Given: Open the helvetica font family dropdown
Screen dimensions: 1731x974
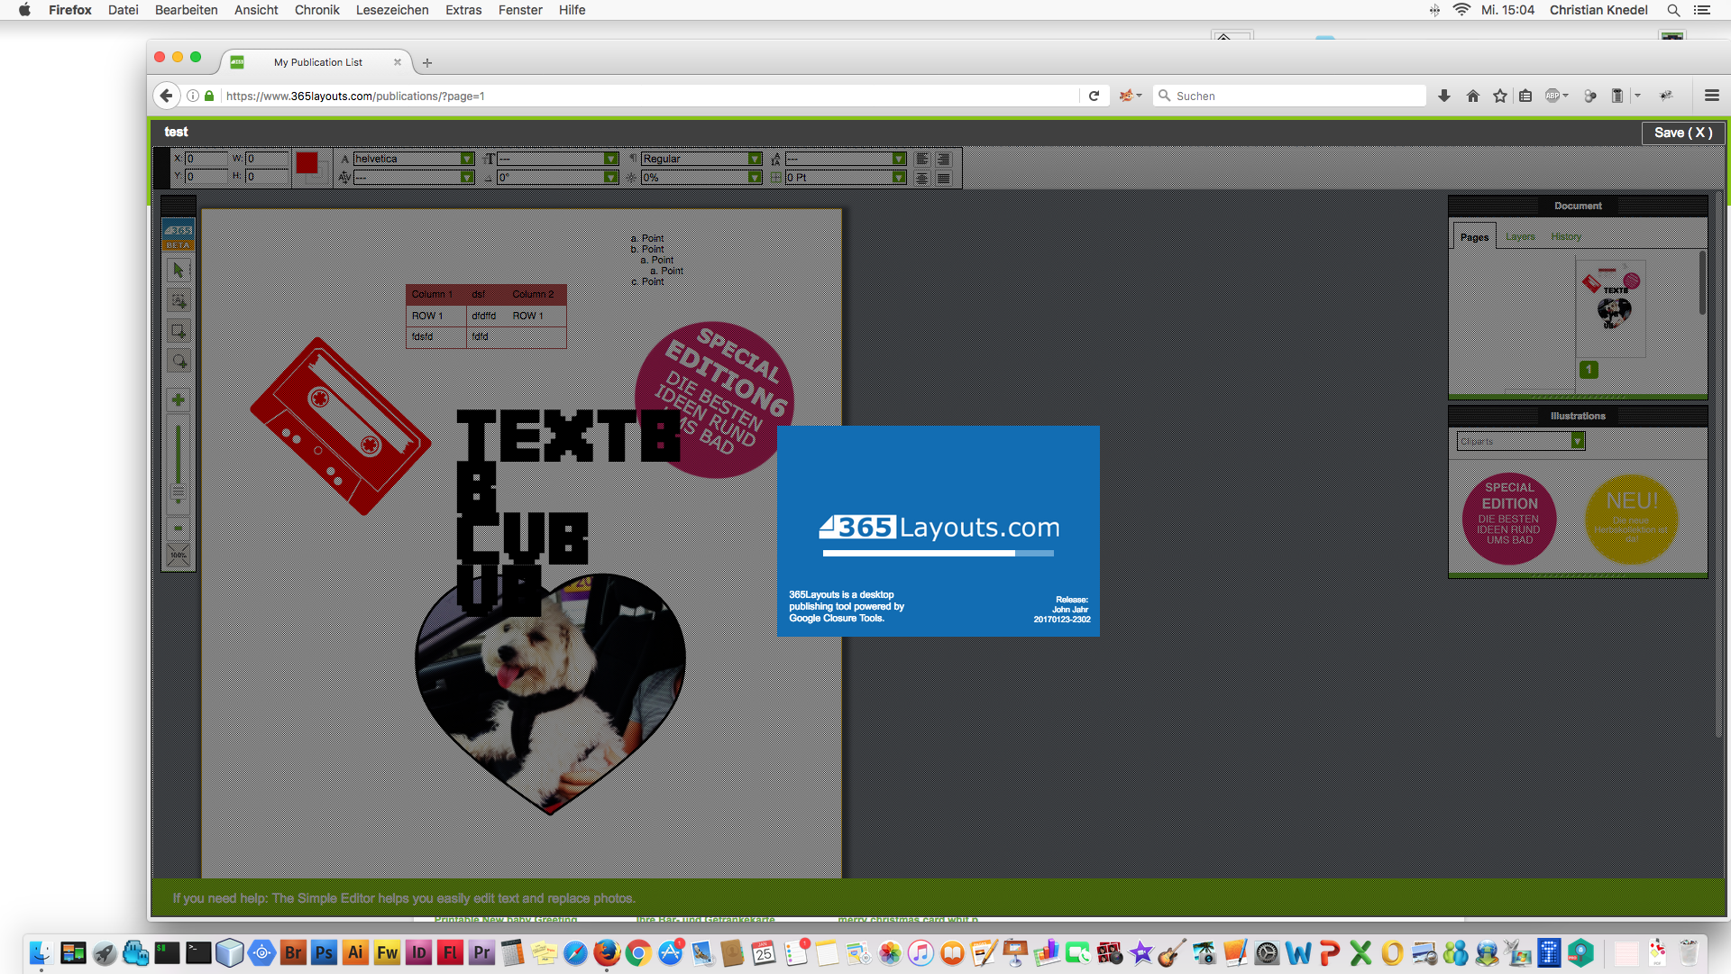Looking at the screenshot, I should pos(466,159).
